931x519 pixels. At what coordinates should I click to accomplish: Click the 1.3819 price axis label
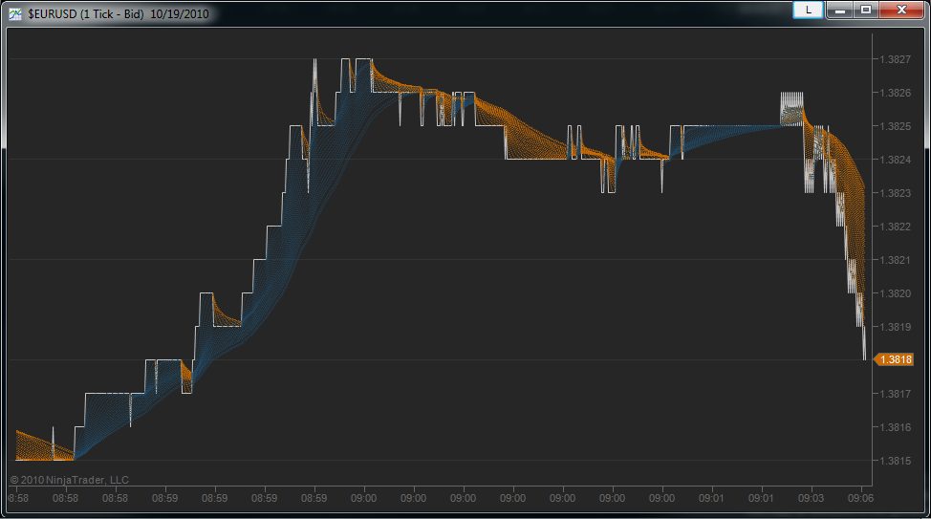pos(895,327)
